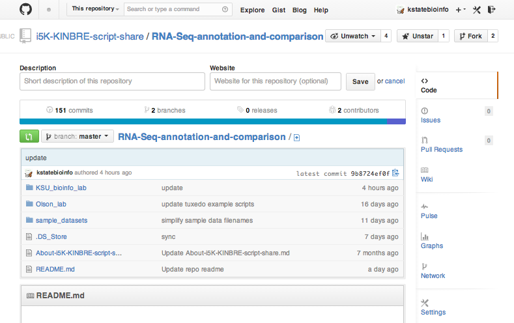514x323 pixels.
Task: Switch to the Pull Requests tab
Action: [442, 149]
